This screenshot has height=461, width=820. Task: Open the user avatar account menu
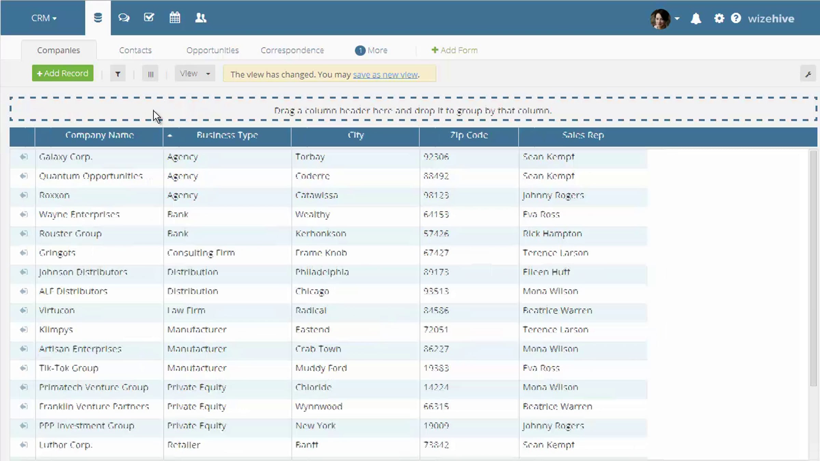665,19
